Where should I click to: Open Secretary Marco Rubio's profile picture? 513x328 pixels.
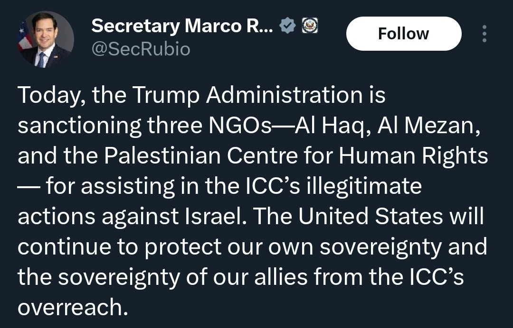46,39
